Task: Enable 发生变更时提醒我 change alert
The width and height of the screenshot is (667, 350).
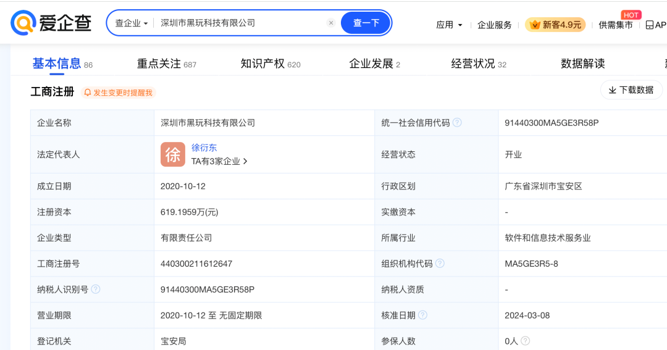Action: click(x=118, y=93)
